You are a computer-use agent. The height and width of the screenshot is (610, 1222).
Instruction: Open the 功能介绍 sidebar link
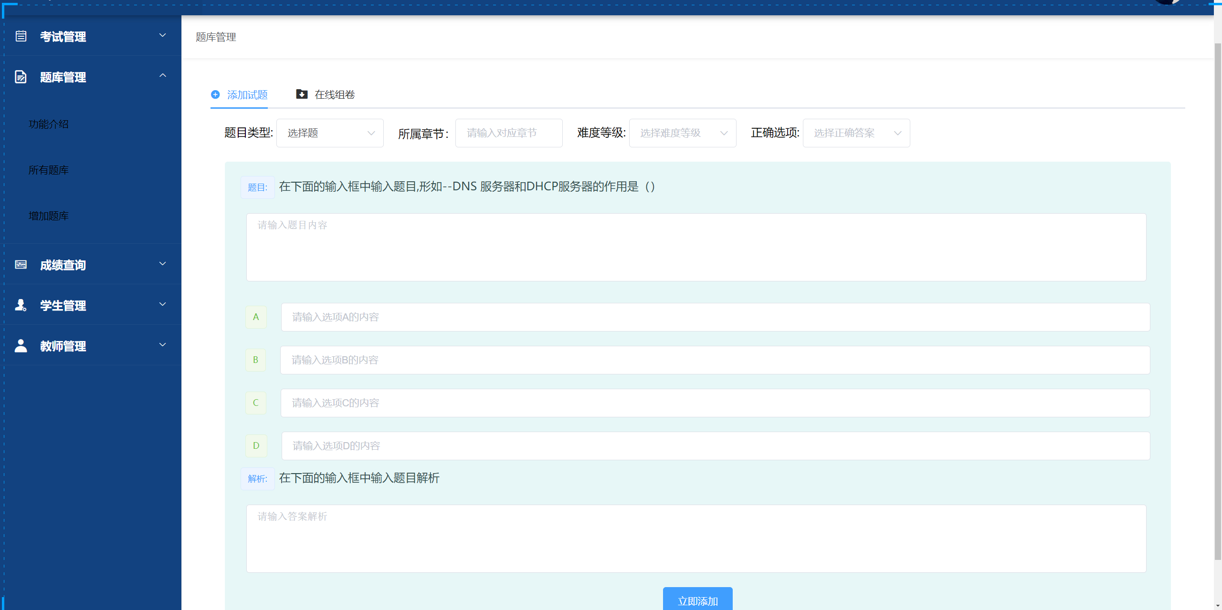49,124
